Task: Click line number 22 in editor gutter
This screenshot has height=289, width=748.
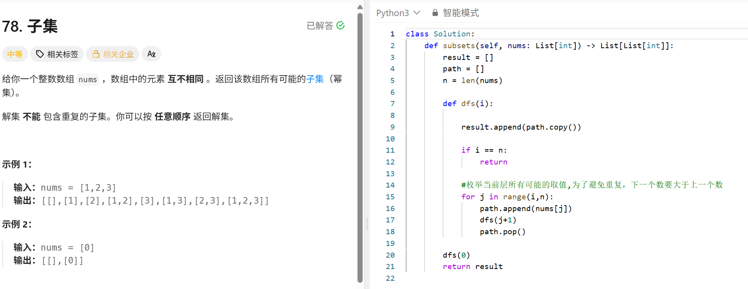Action: pos(390,278)
